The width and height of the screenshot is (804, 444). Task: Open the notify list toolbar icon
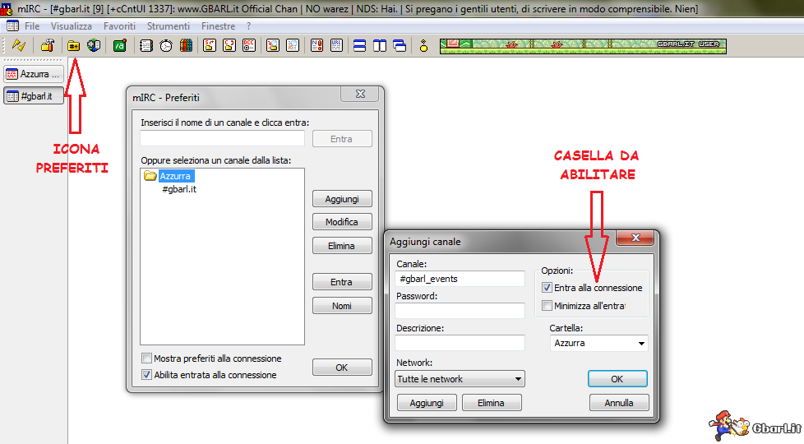(x=317, y=45)
